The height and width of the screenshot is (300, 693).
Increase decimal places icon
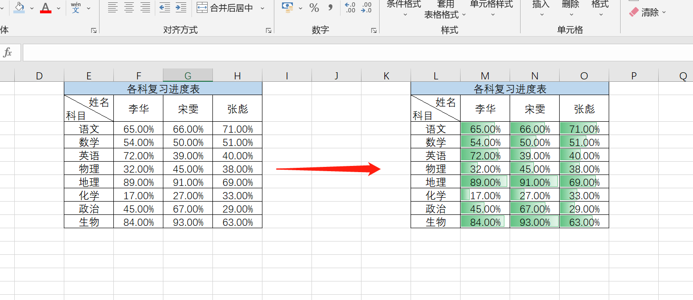coord(350,8)
